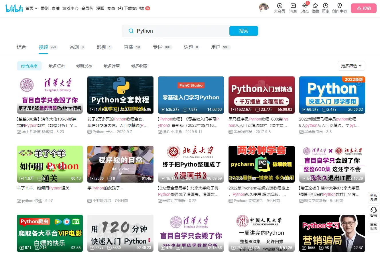
Task: Open uploader 马士兵教育-杨淑娟
Action: pyautogui.click(x=38, y=132)
